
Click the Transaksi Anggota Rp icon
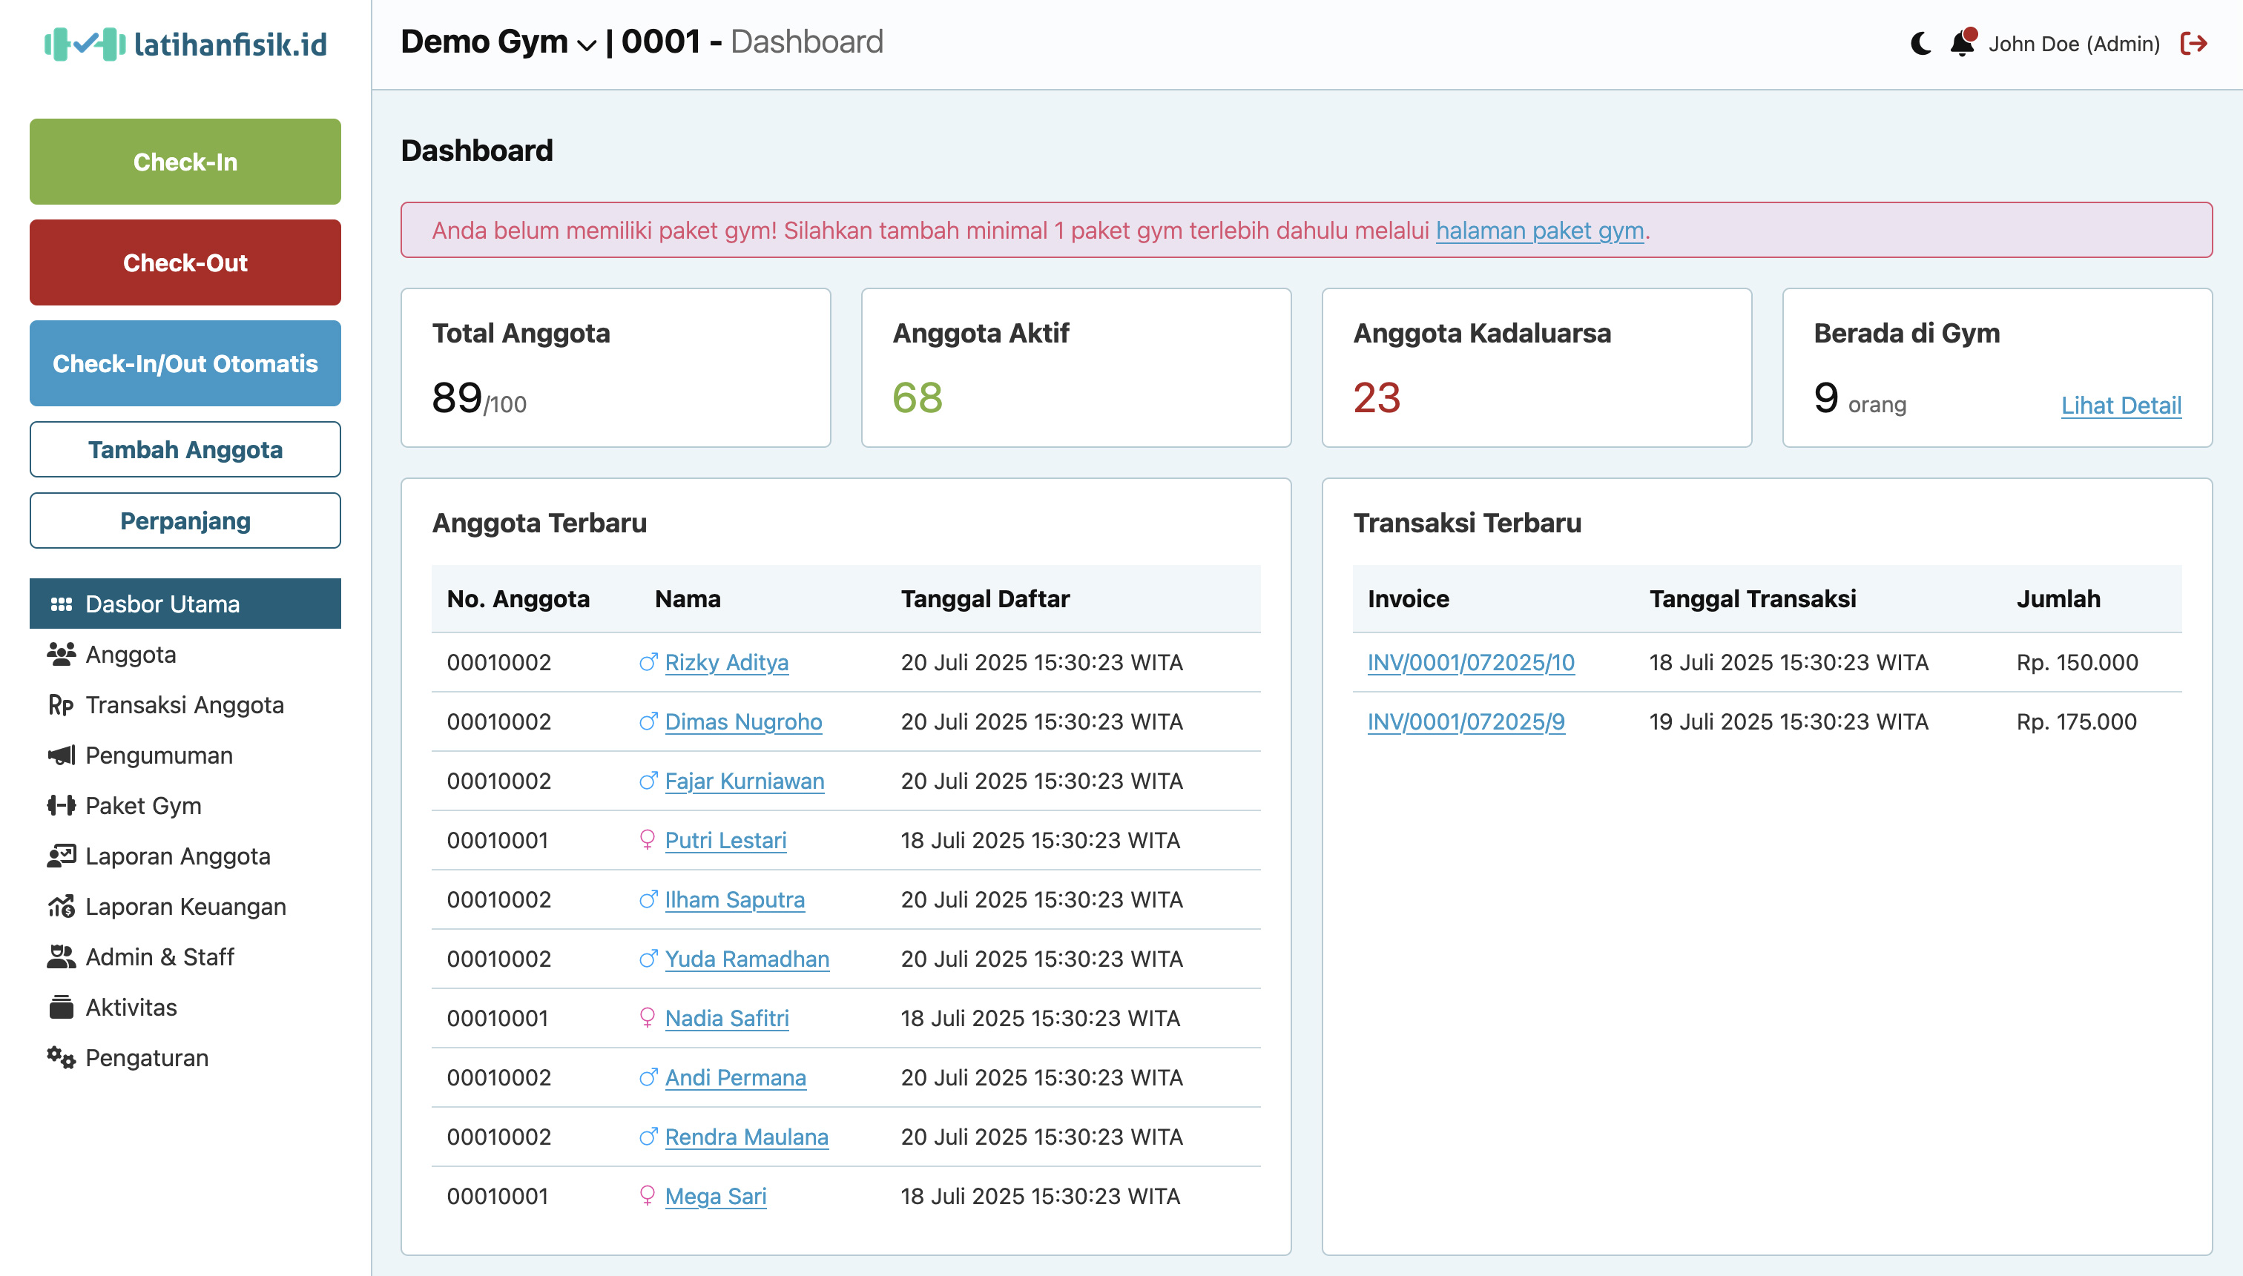coord(61,704)
